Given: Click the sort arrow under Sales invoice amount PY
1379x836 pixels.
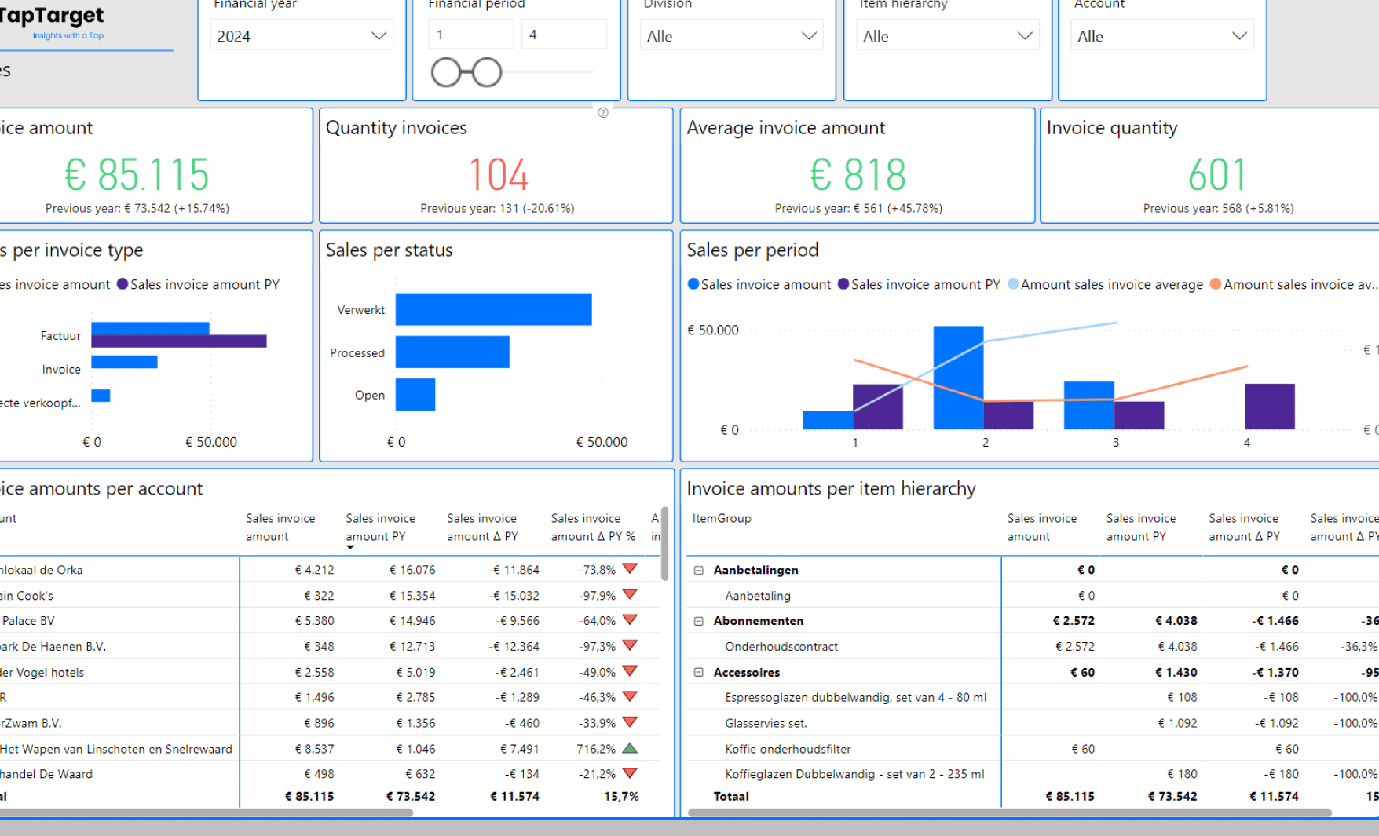Looking at the screenshot, I should point(350,547).
